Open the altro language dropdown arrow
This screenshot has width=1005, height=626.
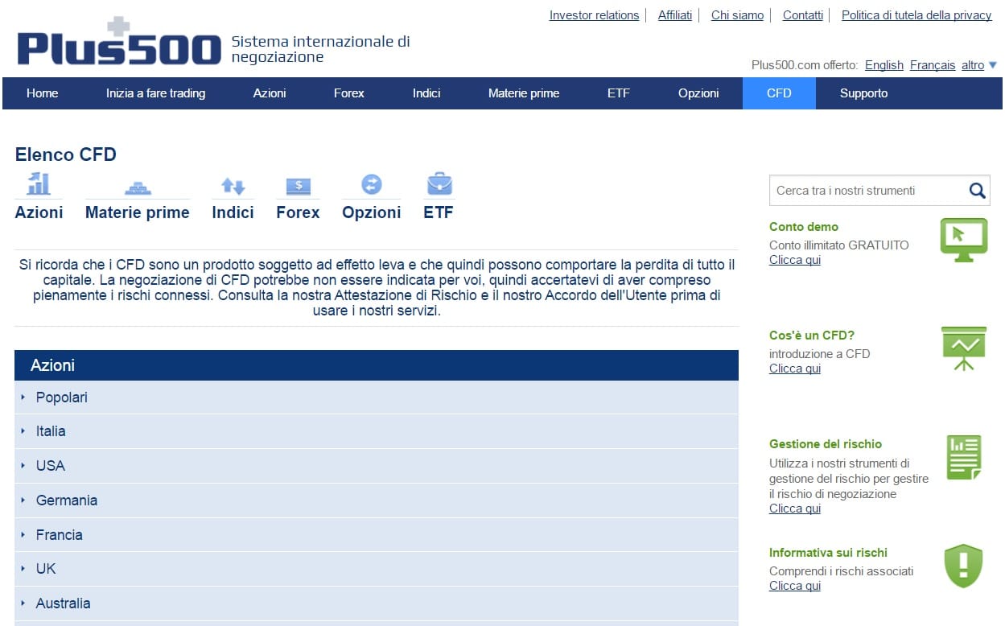(x=992, y=65)
